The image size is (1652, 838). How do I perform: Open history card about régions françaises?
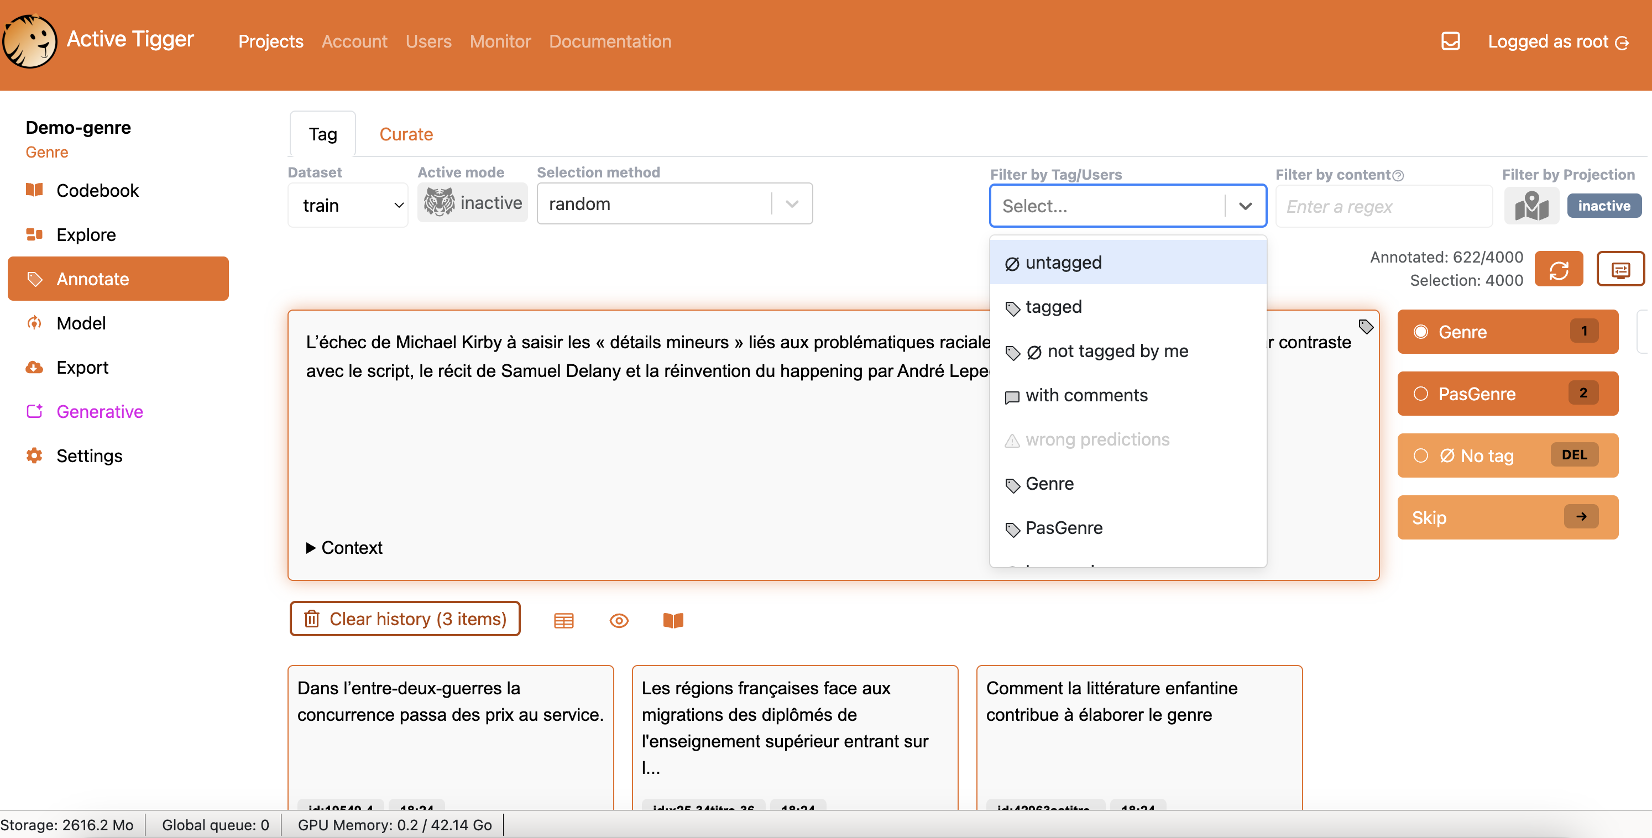[794, 737]
